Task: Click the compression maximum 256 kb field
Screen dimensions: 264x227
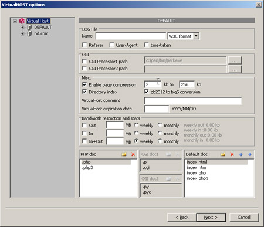Action: (187, 84)
